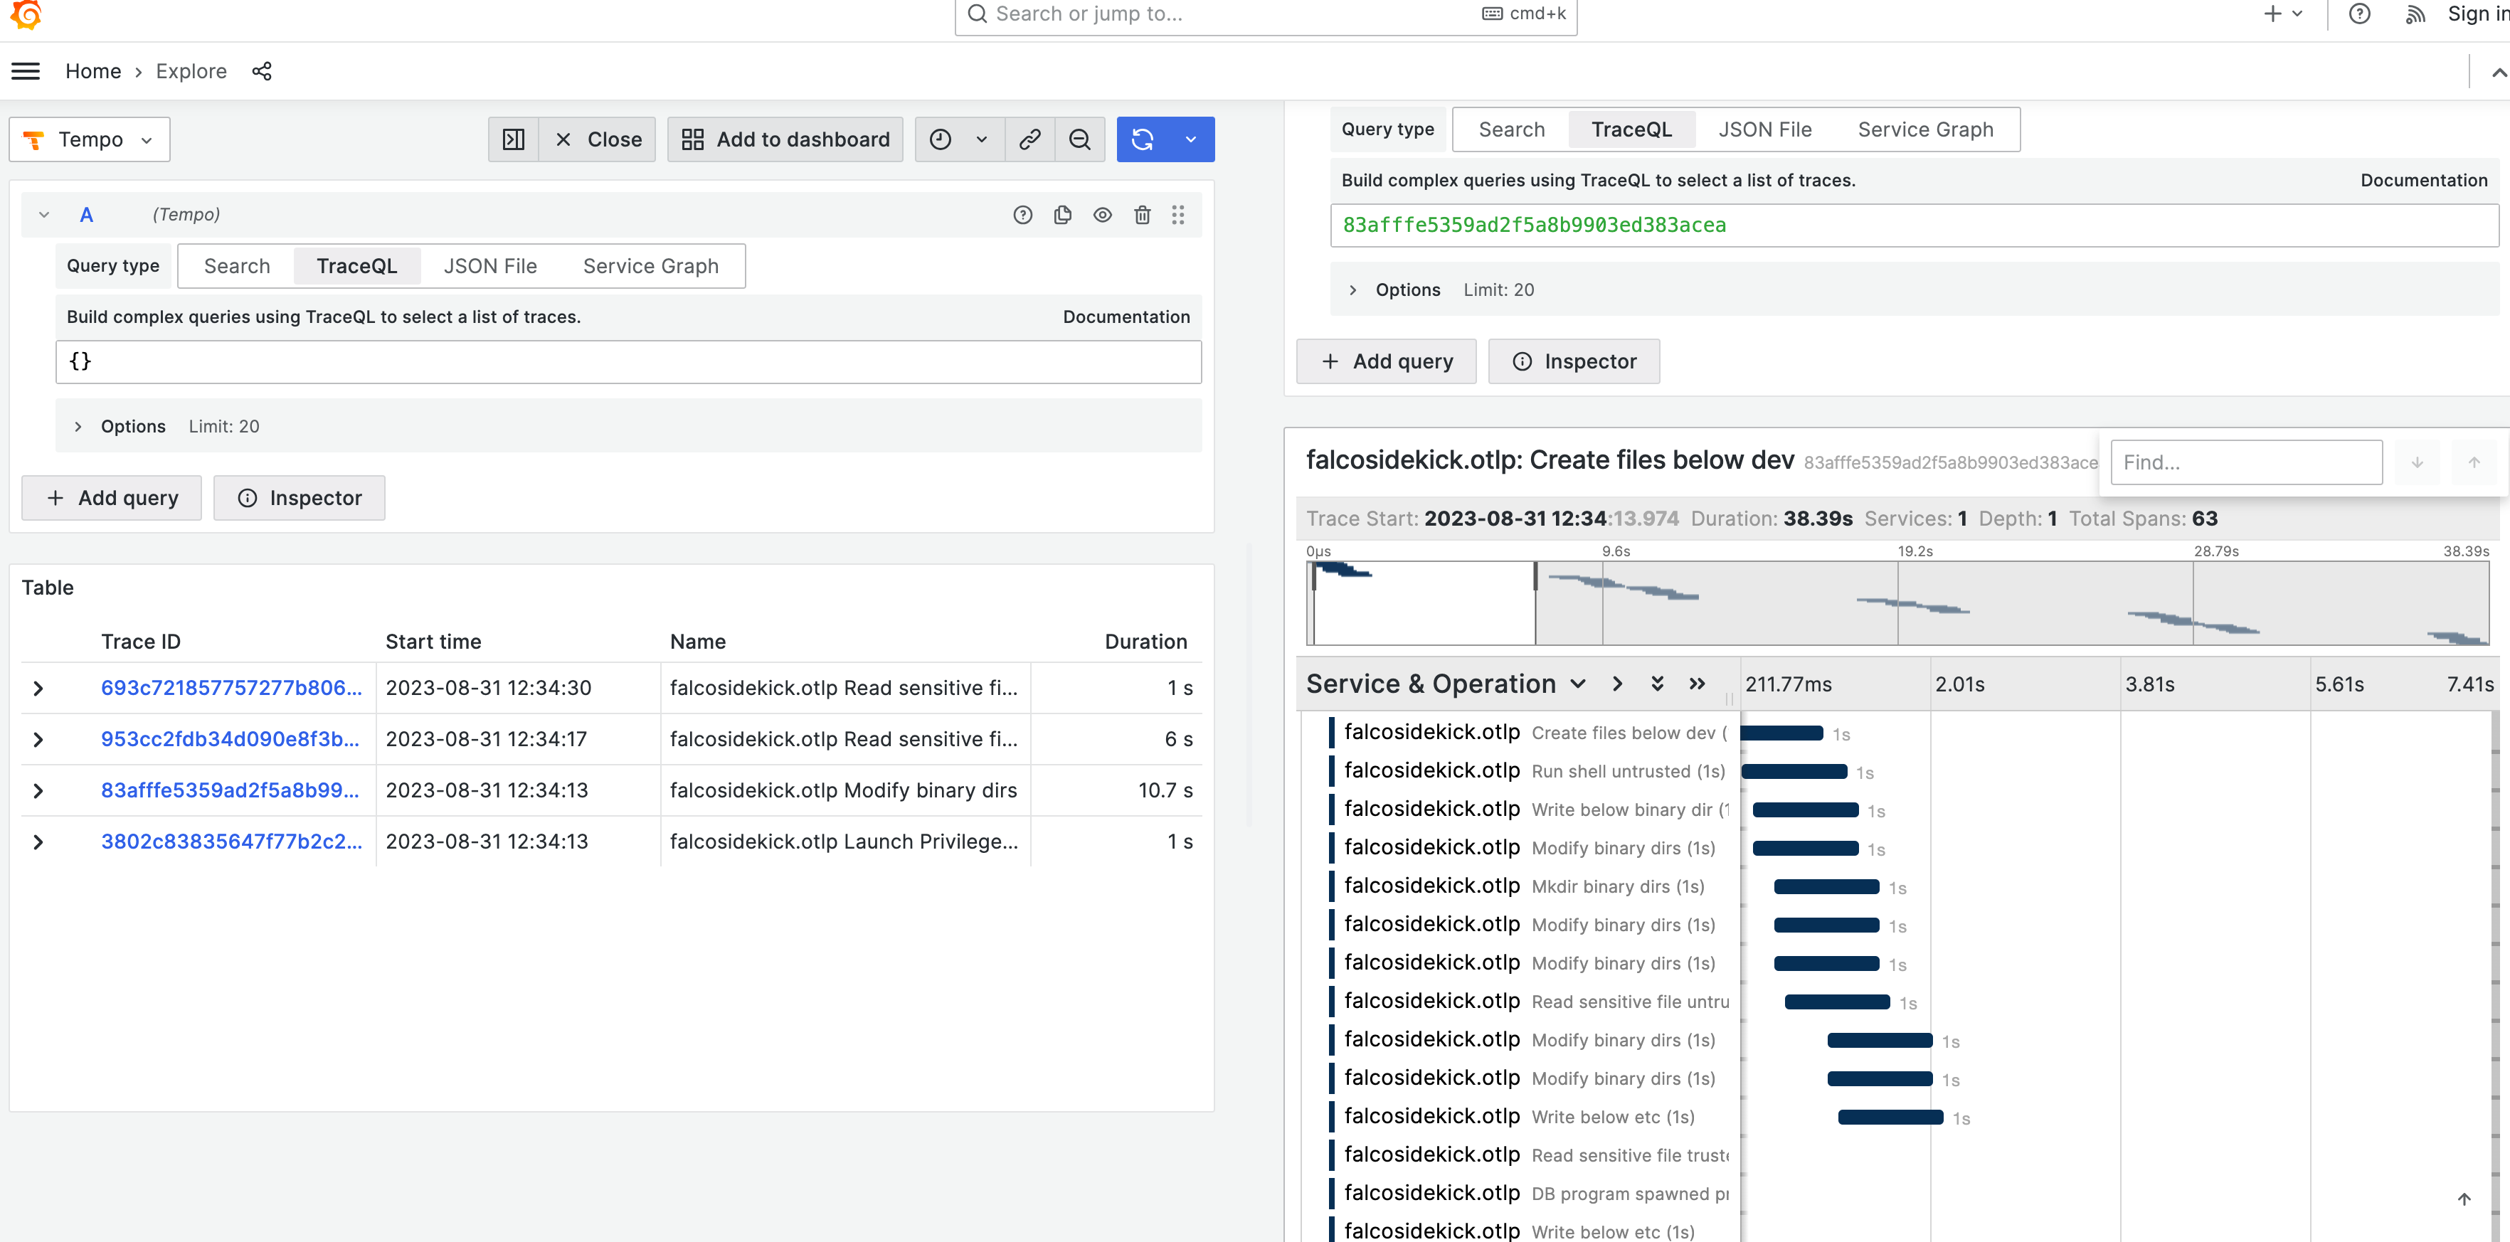The image size is (2510, 1242).
Task: Click the copy shortened link icon
Action: (x=1030, y=139)
